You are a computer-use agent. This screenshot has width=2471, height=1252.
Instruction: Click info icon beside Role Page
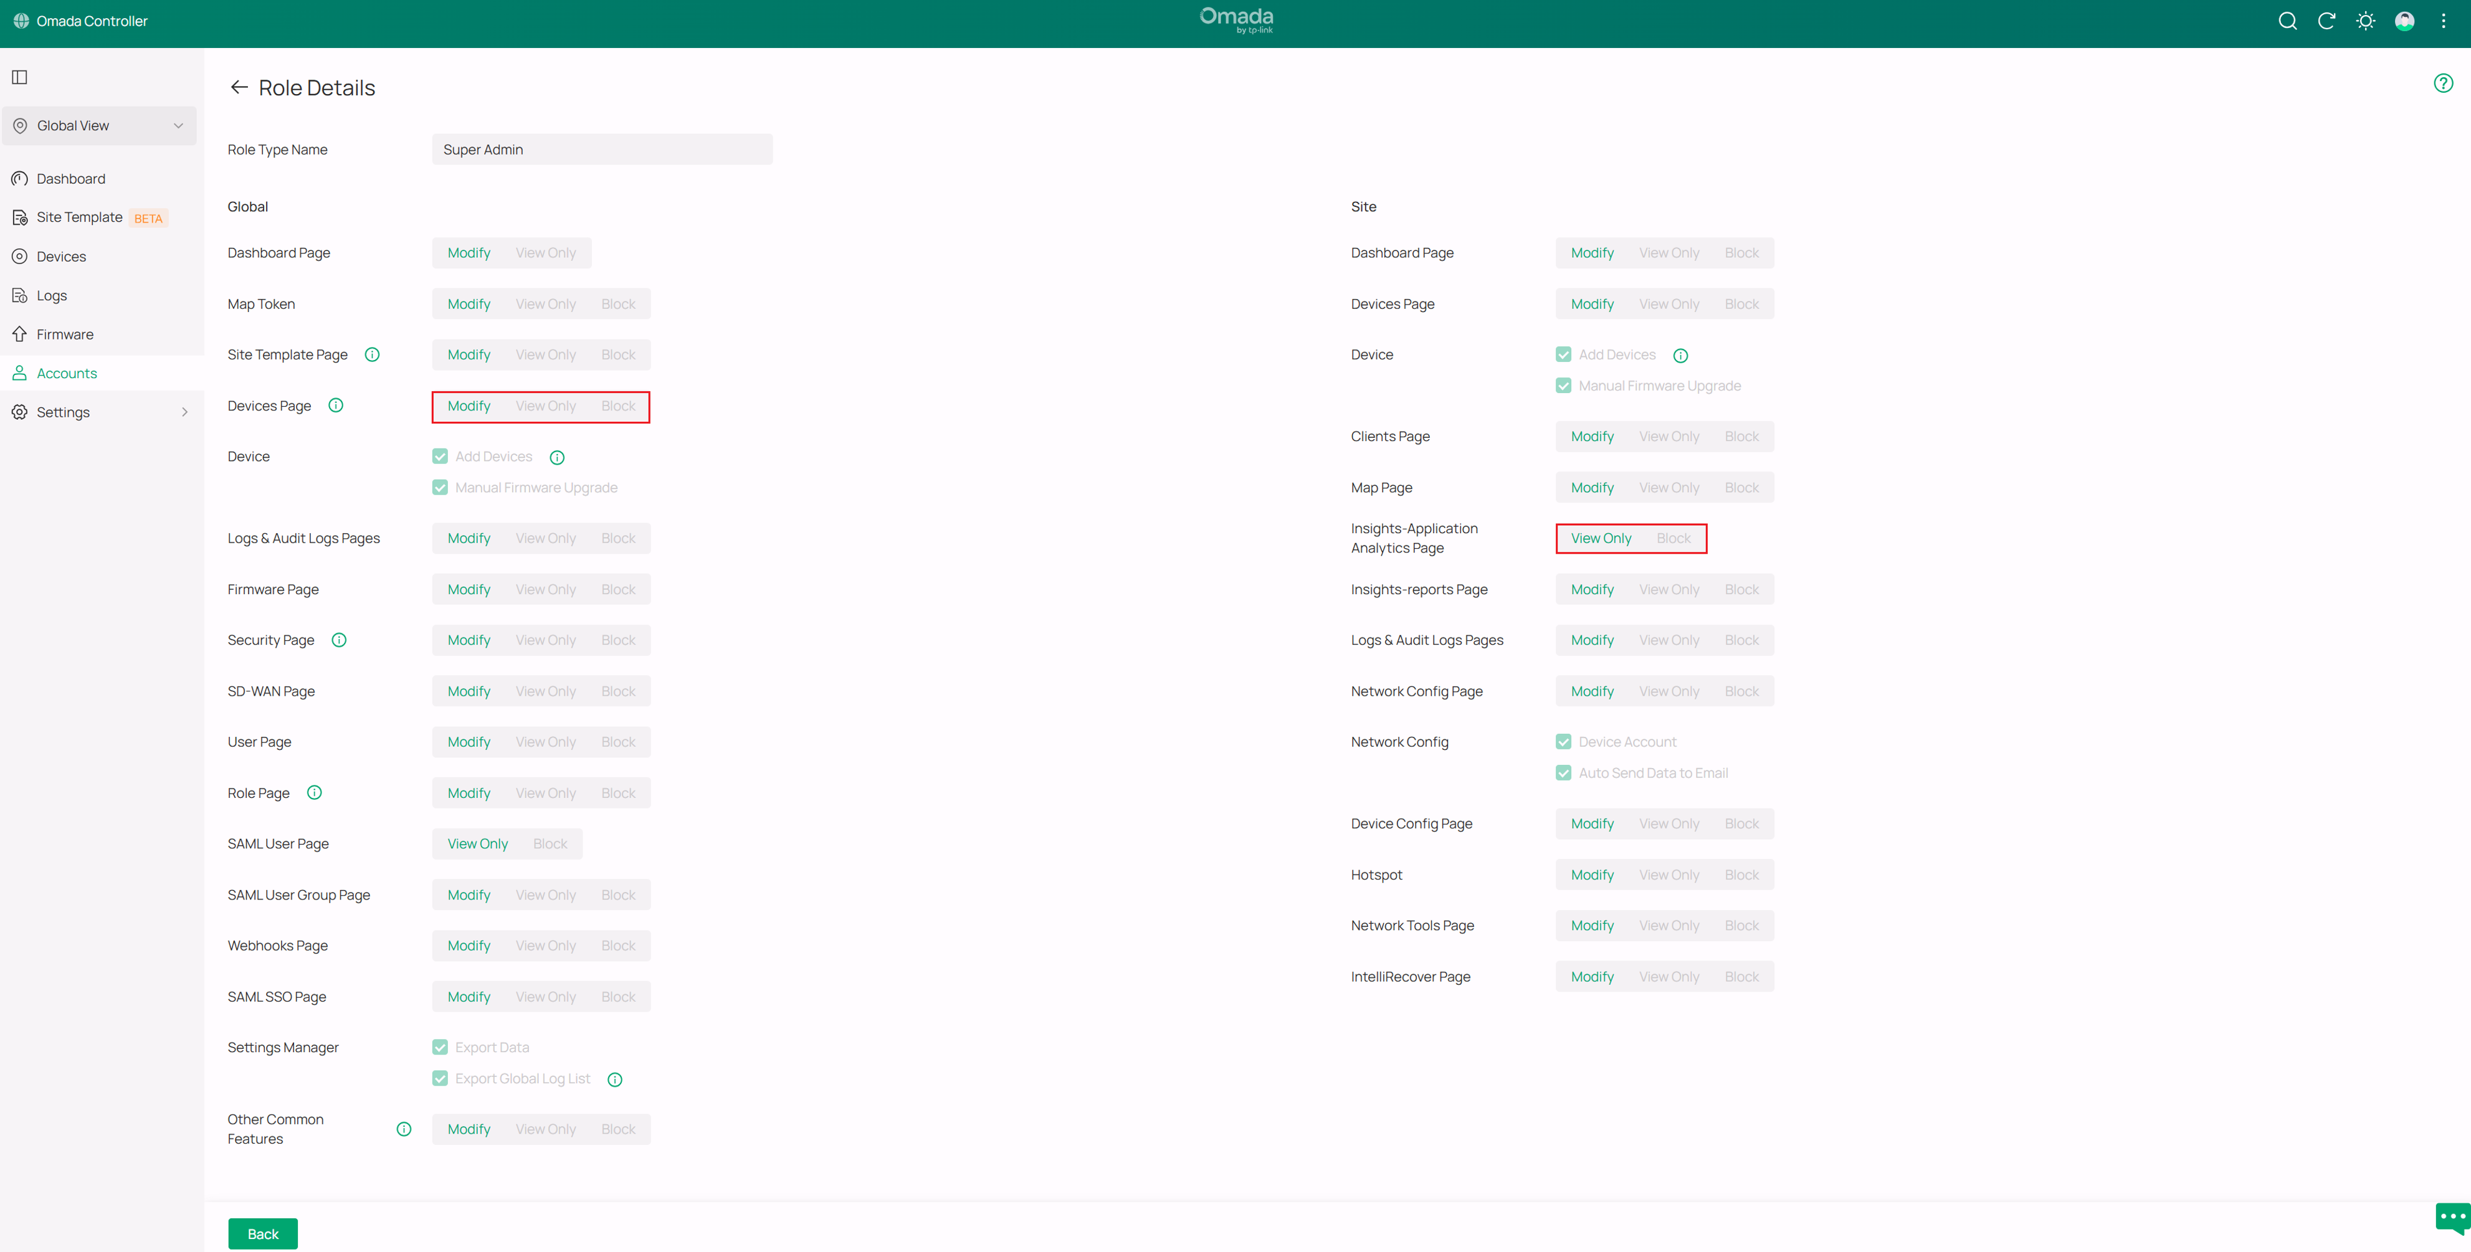[313, 793]
